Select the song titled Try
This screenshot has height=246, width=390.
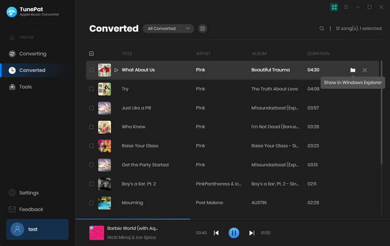125,89
